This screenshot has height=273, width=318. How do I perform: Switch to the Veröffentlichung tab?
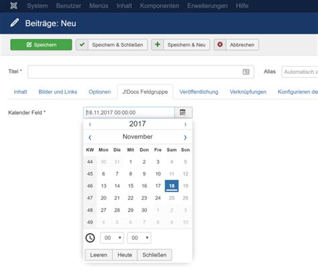coord(199,91)
